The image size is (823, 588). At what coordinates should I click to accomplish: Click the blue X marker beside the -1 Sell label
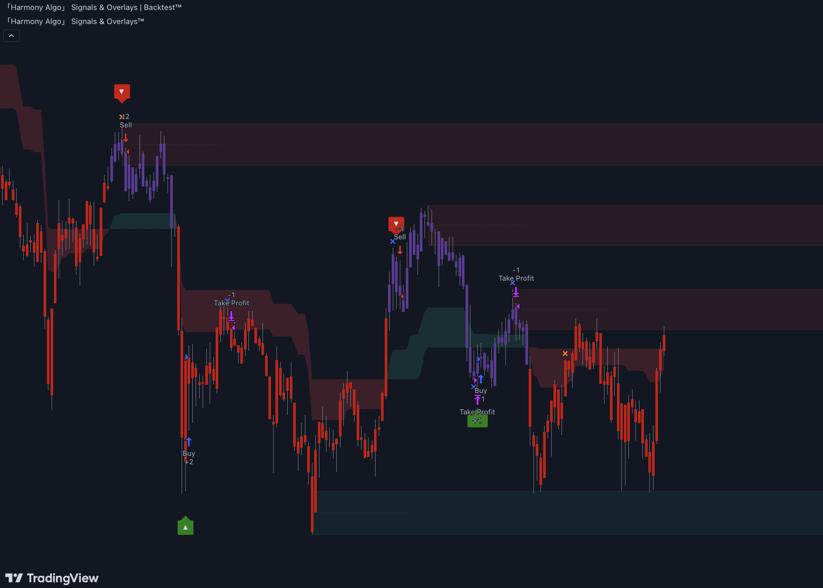tap(392, 242)
